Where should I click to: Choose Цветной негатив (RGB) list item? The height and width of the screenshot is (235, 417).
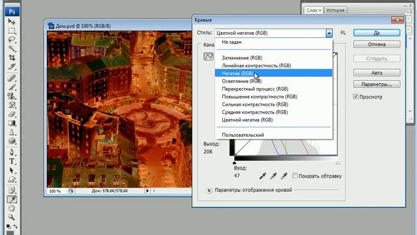tap(274, 120)
